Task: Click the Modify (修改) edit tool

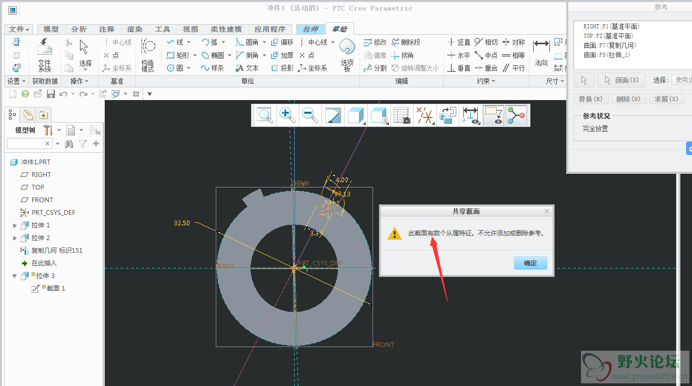Action: (375, 42)
